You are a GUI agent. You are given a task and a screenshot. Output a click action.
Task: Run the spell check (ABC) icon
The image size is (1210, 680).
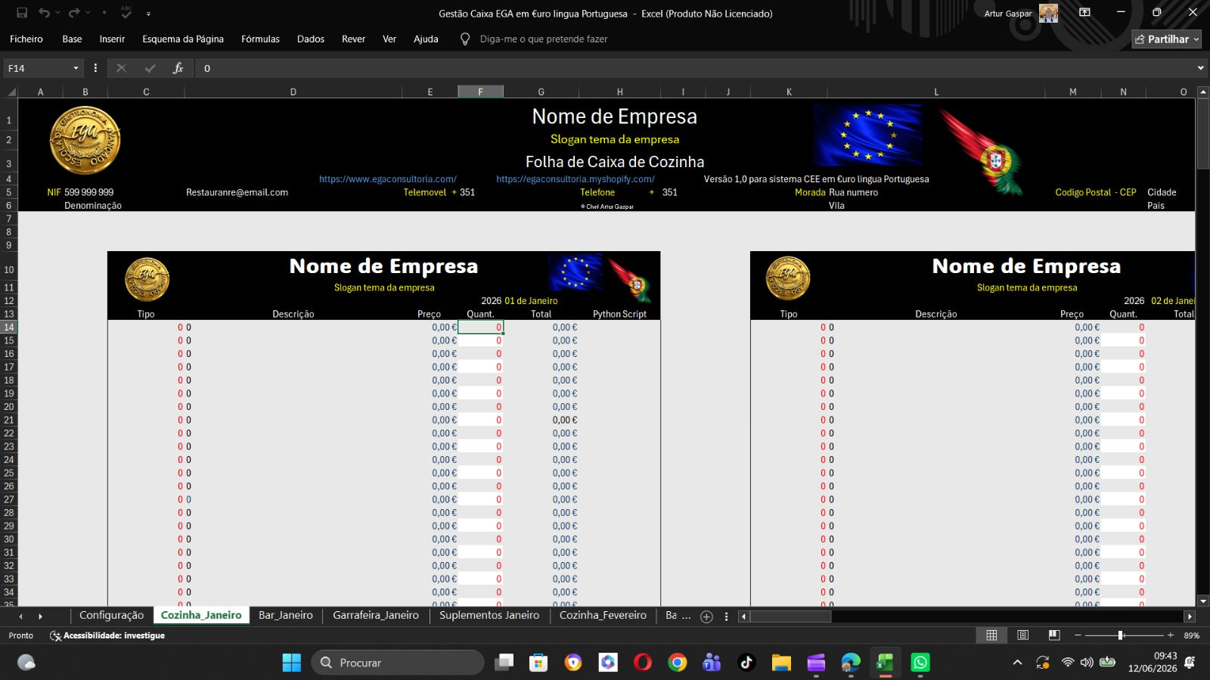click(x=126, y=13)
